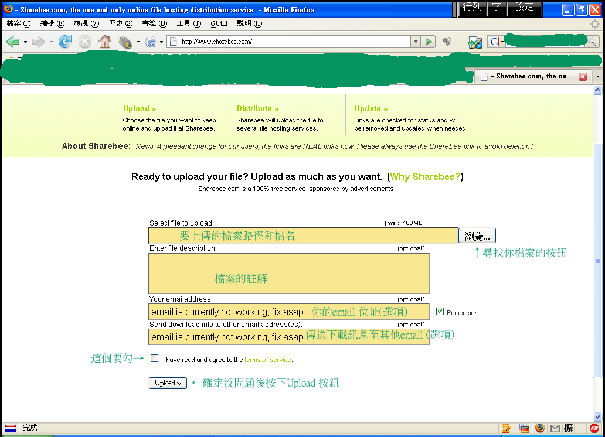Open the list-all-tabs dropdown arrow

[597, 76]
